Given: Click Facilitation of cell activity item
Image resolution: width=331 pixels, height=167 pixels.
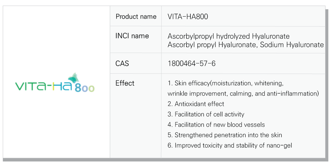Looking at the screenshot, I should point(206,114).
